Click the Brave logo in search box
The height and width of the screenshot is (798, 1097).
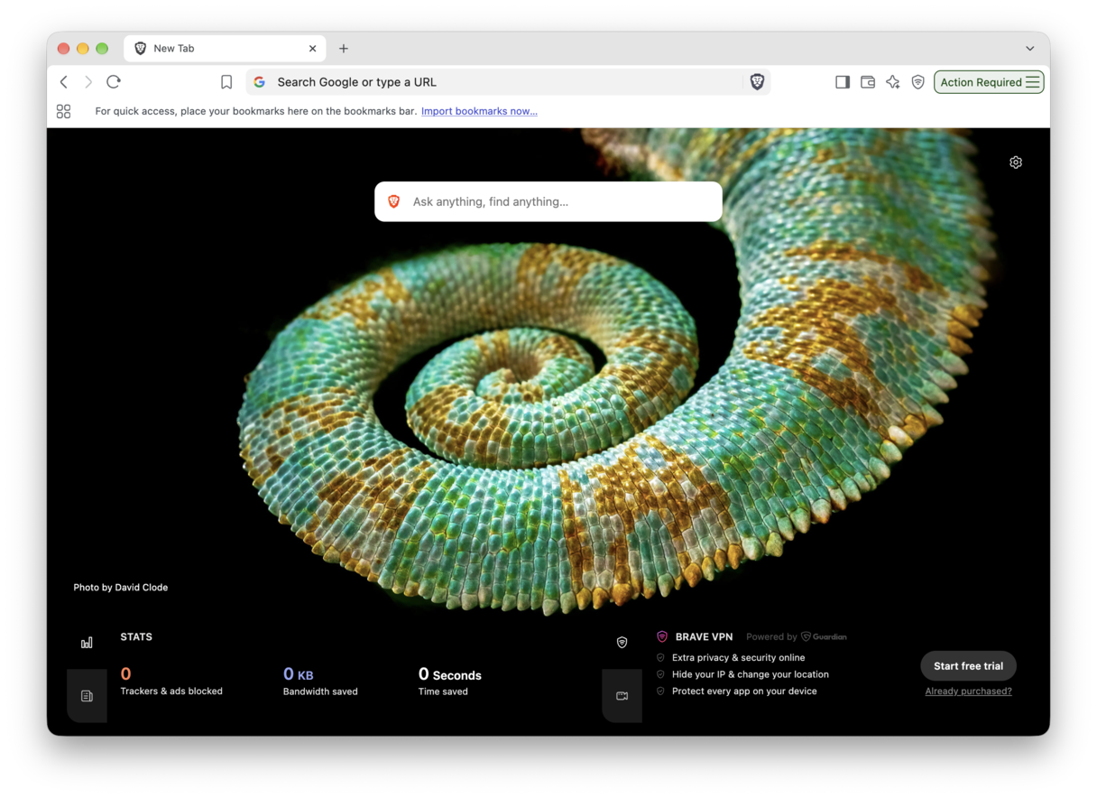click(x=393, y=201)
